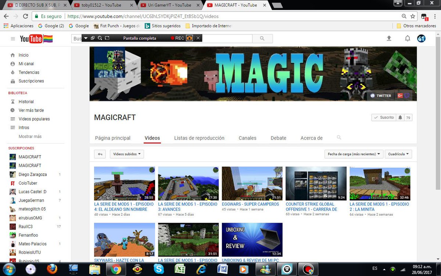This screenshot has height=276, width=441.
Task: Reload the page in Chrome
Action: coord(25,16)
